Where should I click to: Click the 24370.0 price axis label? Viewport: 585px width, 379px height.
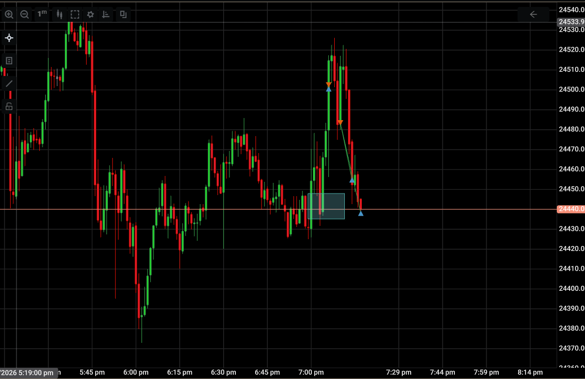[x=571, y=348]
